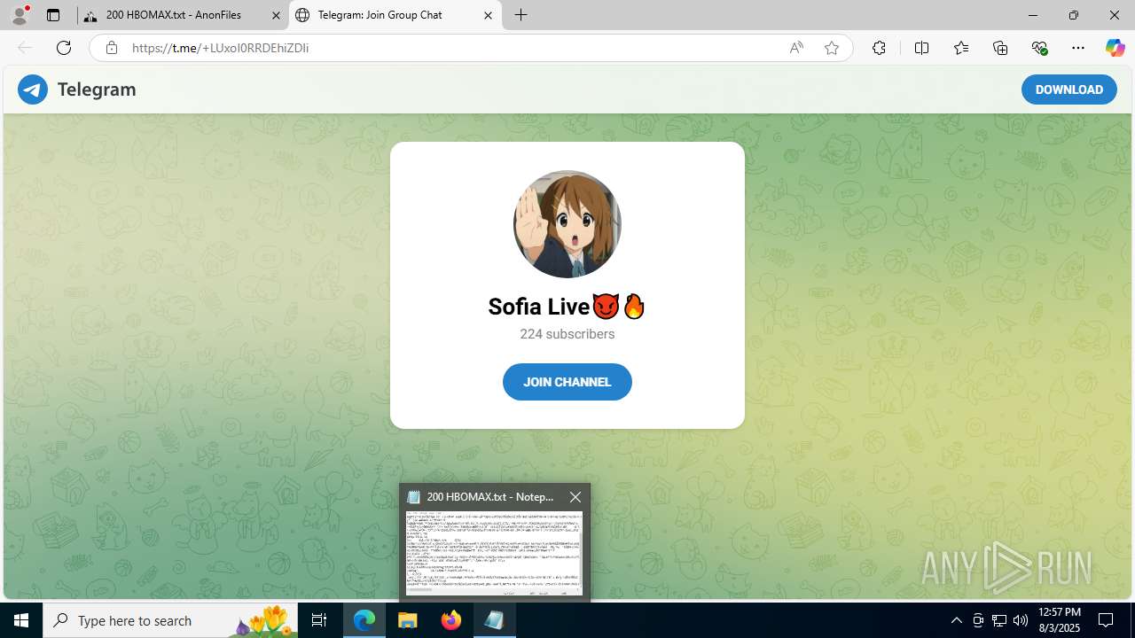Viewport: 1135px width, 638px height.
Task: Open the browser profile icon
Action: click(x=20, y=15)
